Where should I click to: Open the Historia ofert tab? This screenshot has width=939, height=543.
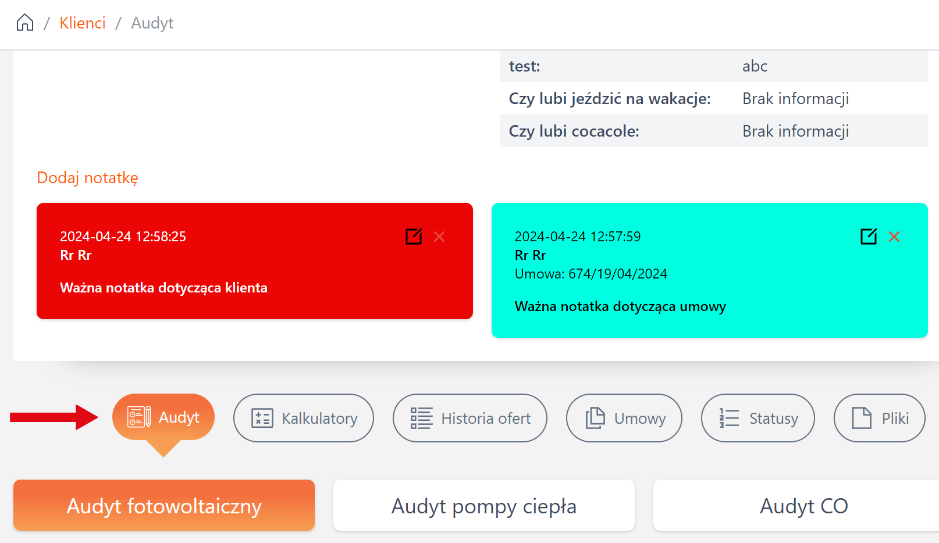470,418
